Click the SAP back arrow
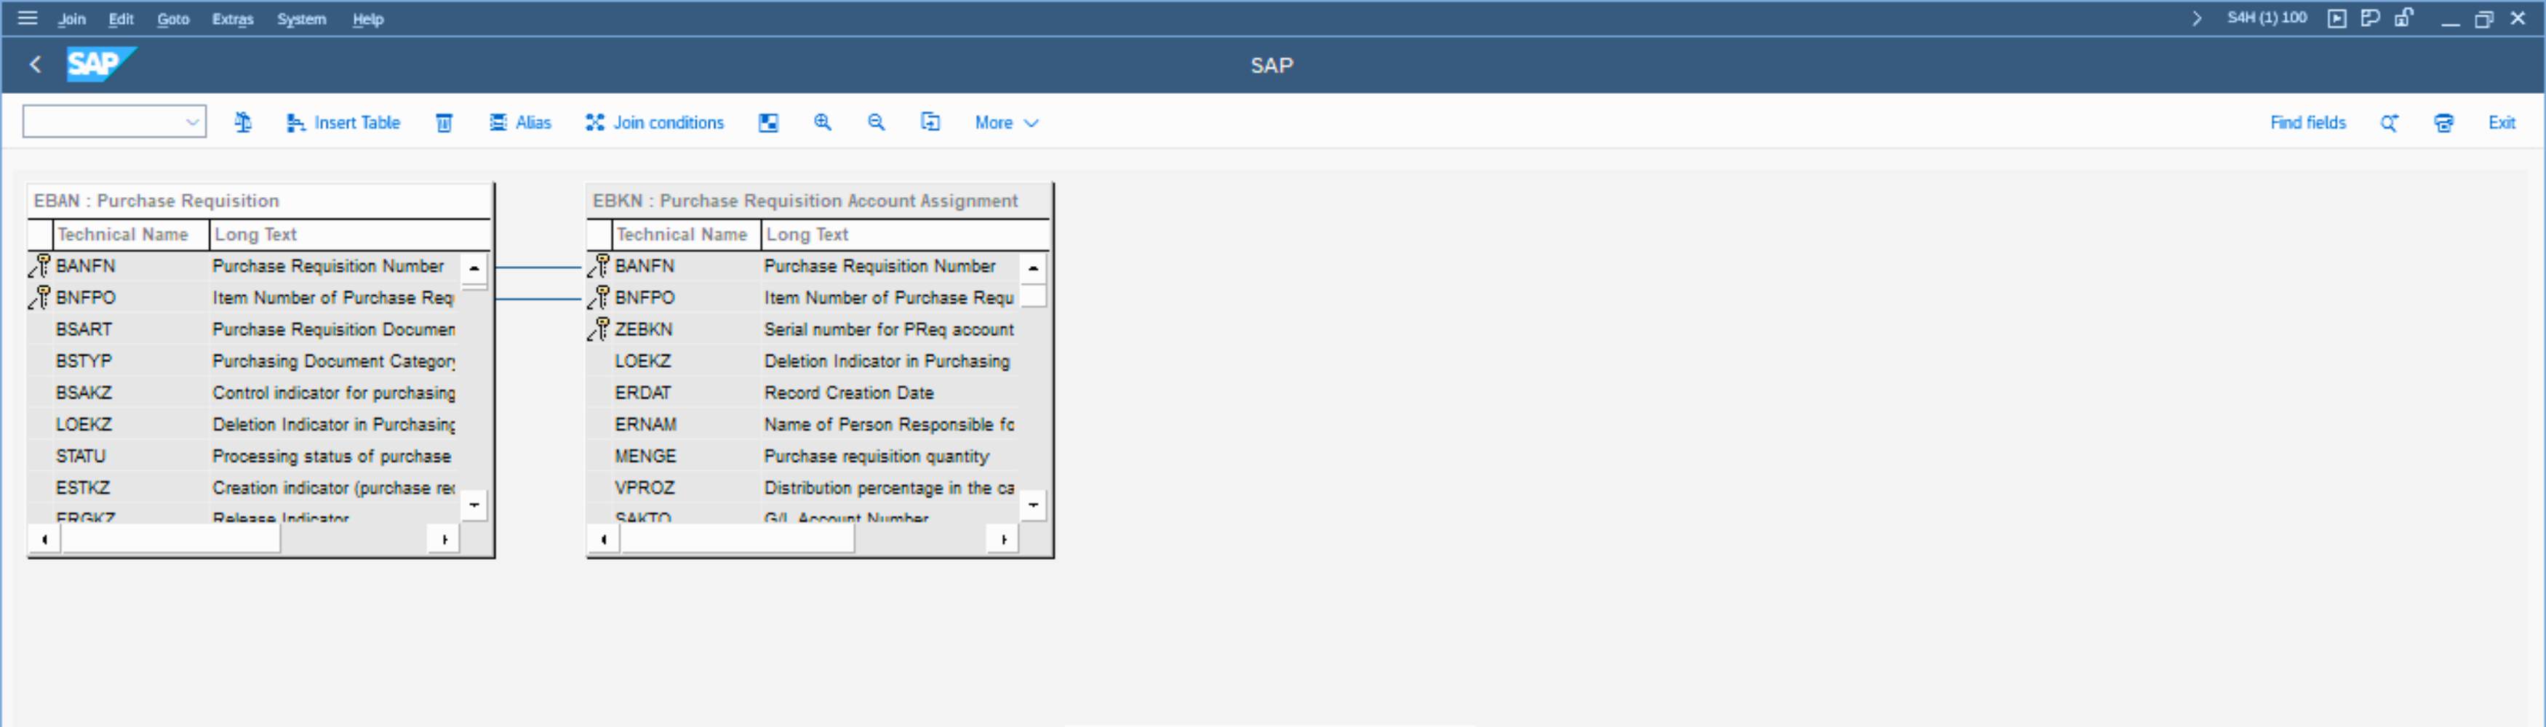 click(x=36, y=65)
